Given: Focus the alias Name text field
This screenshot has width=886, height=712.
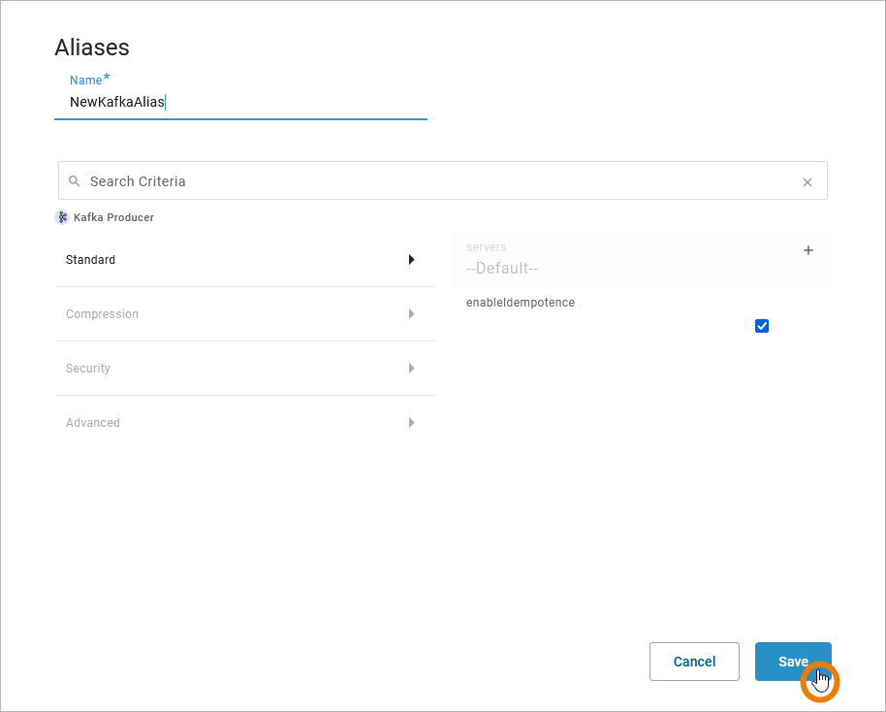Looking at the screenshot, I should (x=240, y=102).
